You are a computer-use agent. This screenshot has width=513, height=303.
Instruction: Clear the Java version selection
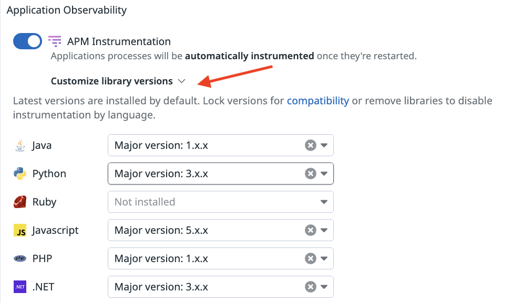pos(311,145)
